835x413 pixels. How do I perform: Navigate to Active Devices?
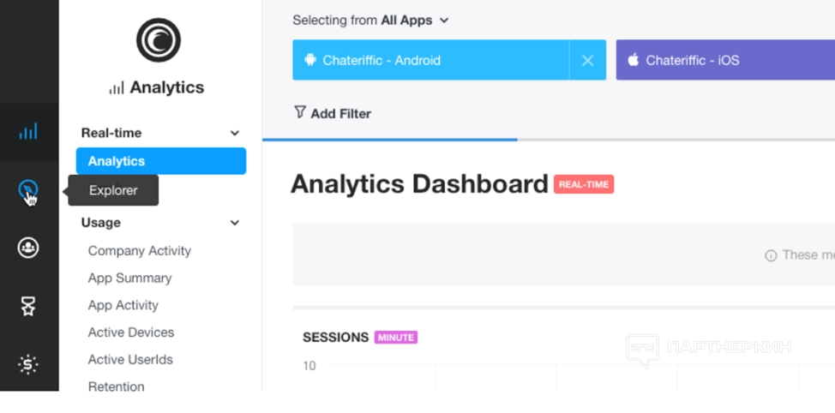pyautogui.click(x=130, y=332)
